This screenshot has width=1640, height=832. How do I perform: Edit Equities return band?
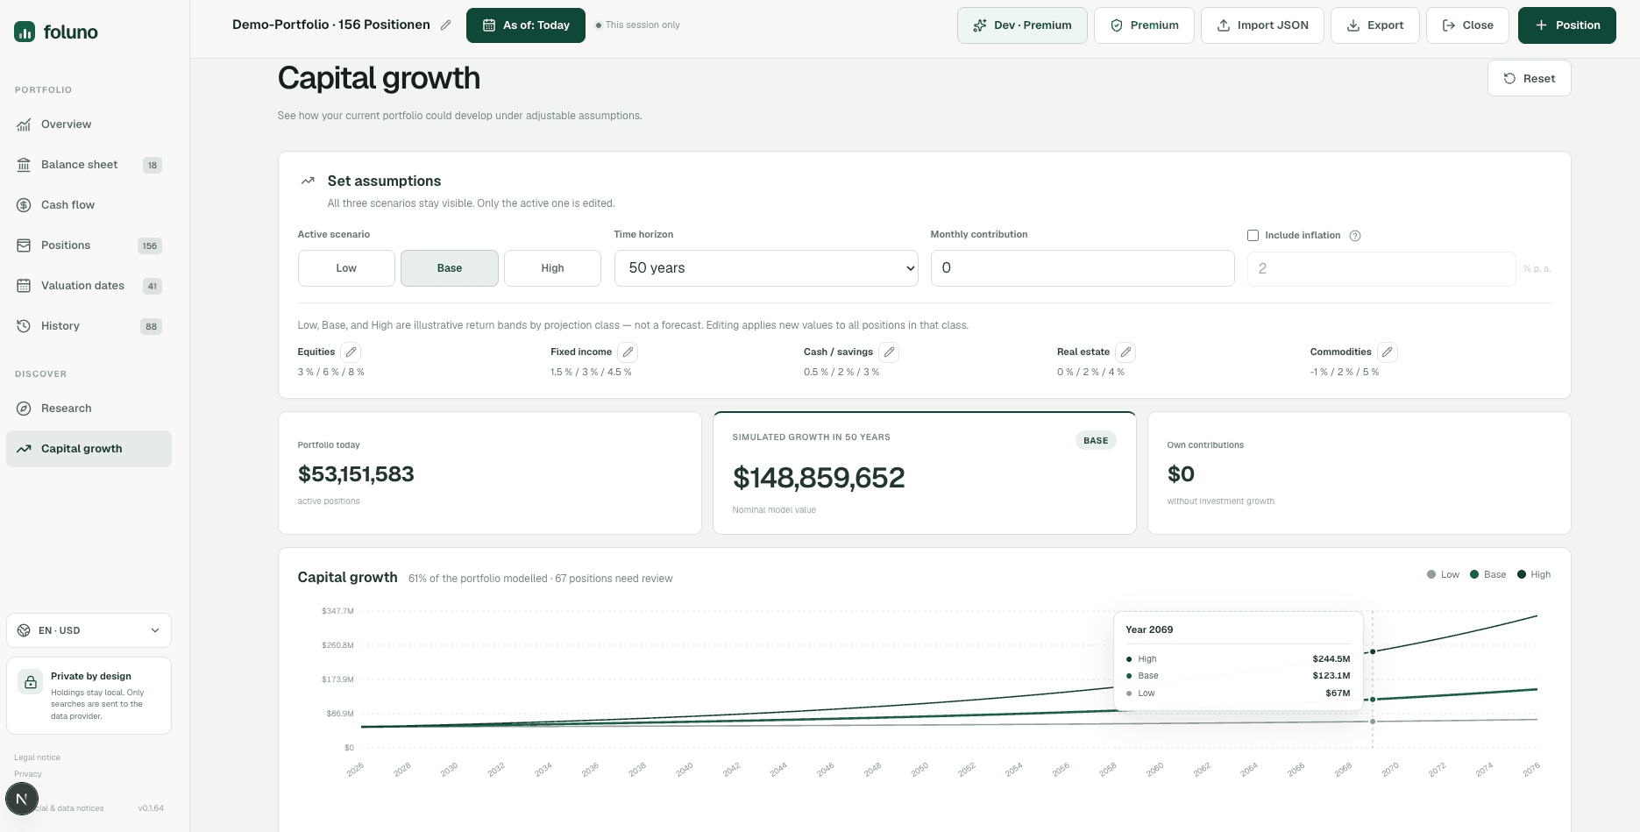351,352
